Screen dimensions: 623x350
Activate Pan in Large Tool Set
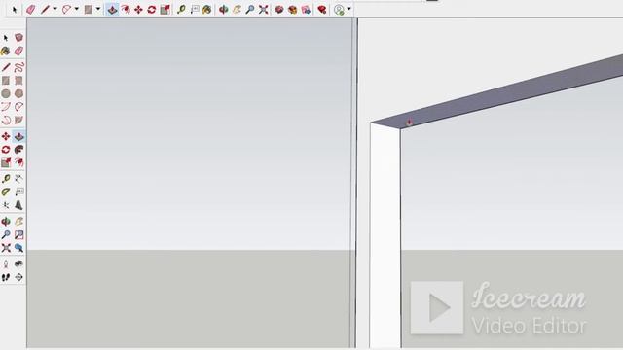pyautogui.click(x=18, y=222)
